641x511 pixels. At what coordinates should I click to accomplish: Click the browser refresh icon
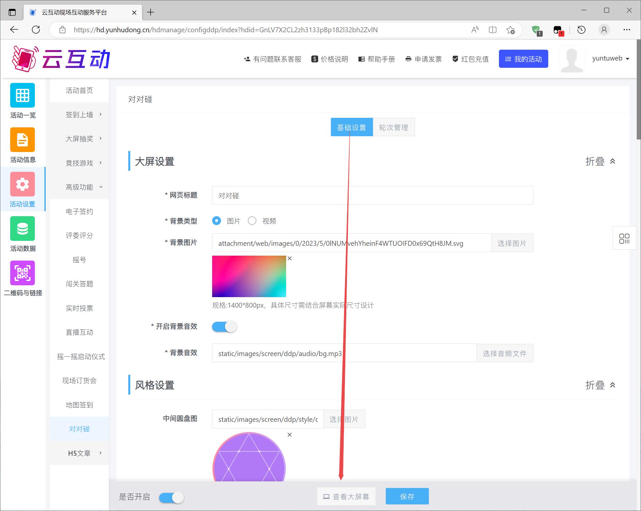click(36, 30)
